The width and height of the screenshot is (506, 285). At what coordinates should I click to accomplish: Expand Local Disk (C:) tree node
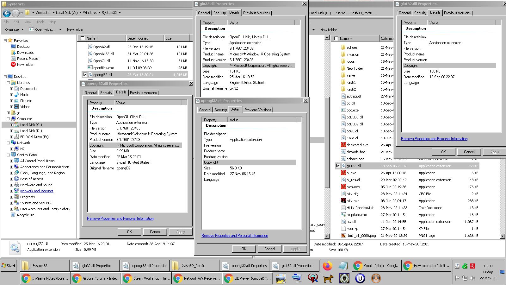11,125
